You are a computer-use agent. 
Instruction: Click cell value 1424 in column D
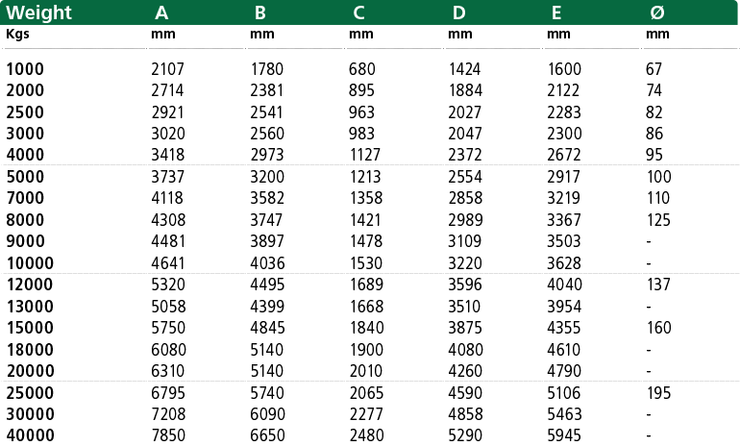pyautogui.click(x=464, y=69)
